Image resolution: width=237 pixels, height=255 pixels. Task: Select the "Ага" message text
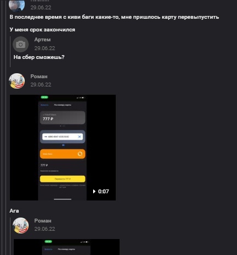[x=14, y=211]
